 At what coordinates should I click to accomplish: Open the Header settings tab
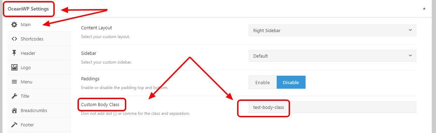pyautogui.click(x=39, y=53)
